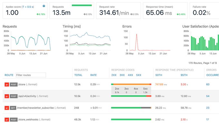
Task: Click the Errors spike chart
Action: coord(150,41)
